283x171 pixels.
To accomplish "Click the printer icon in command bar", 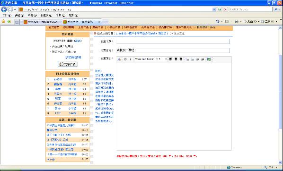I will pos(237,22).
